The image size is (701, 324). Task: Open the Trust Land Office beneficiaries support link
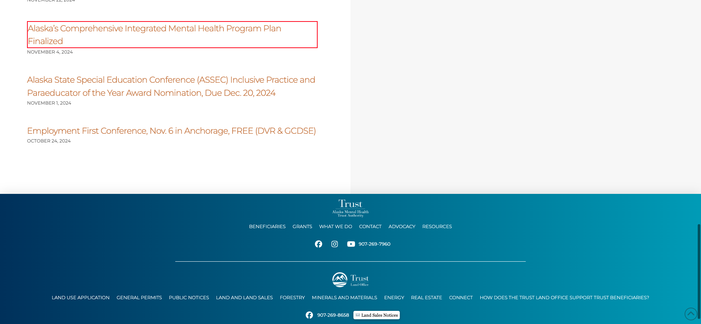(564, 298)
